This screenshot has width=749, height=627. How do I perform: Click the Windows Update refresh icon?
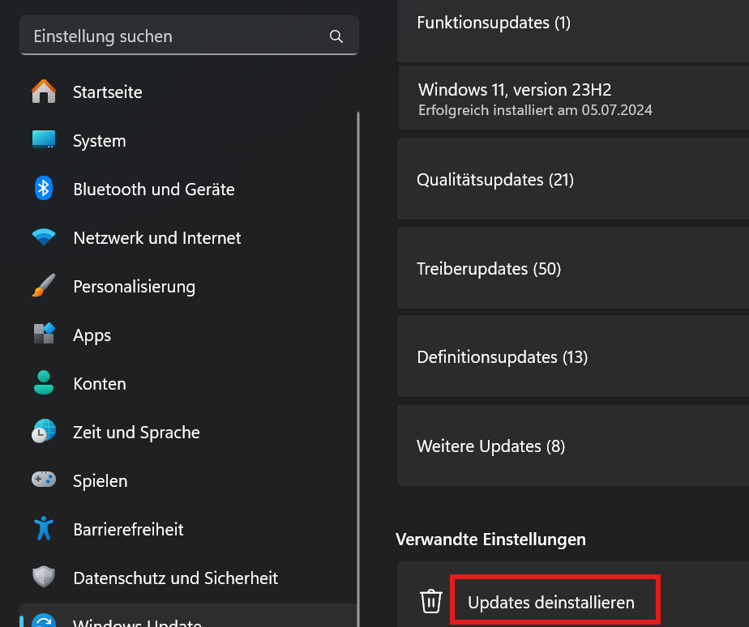(44, 621)
